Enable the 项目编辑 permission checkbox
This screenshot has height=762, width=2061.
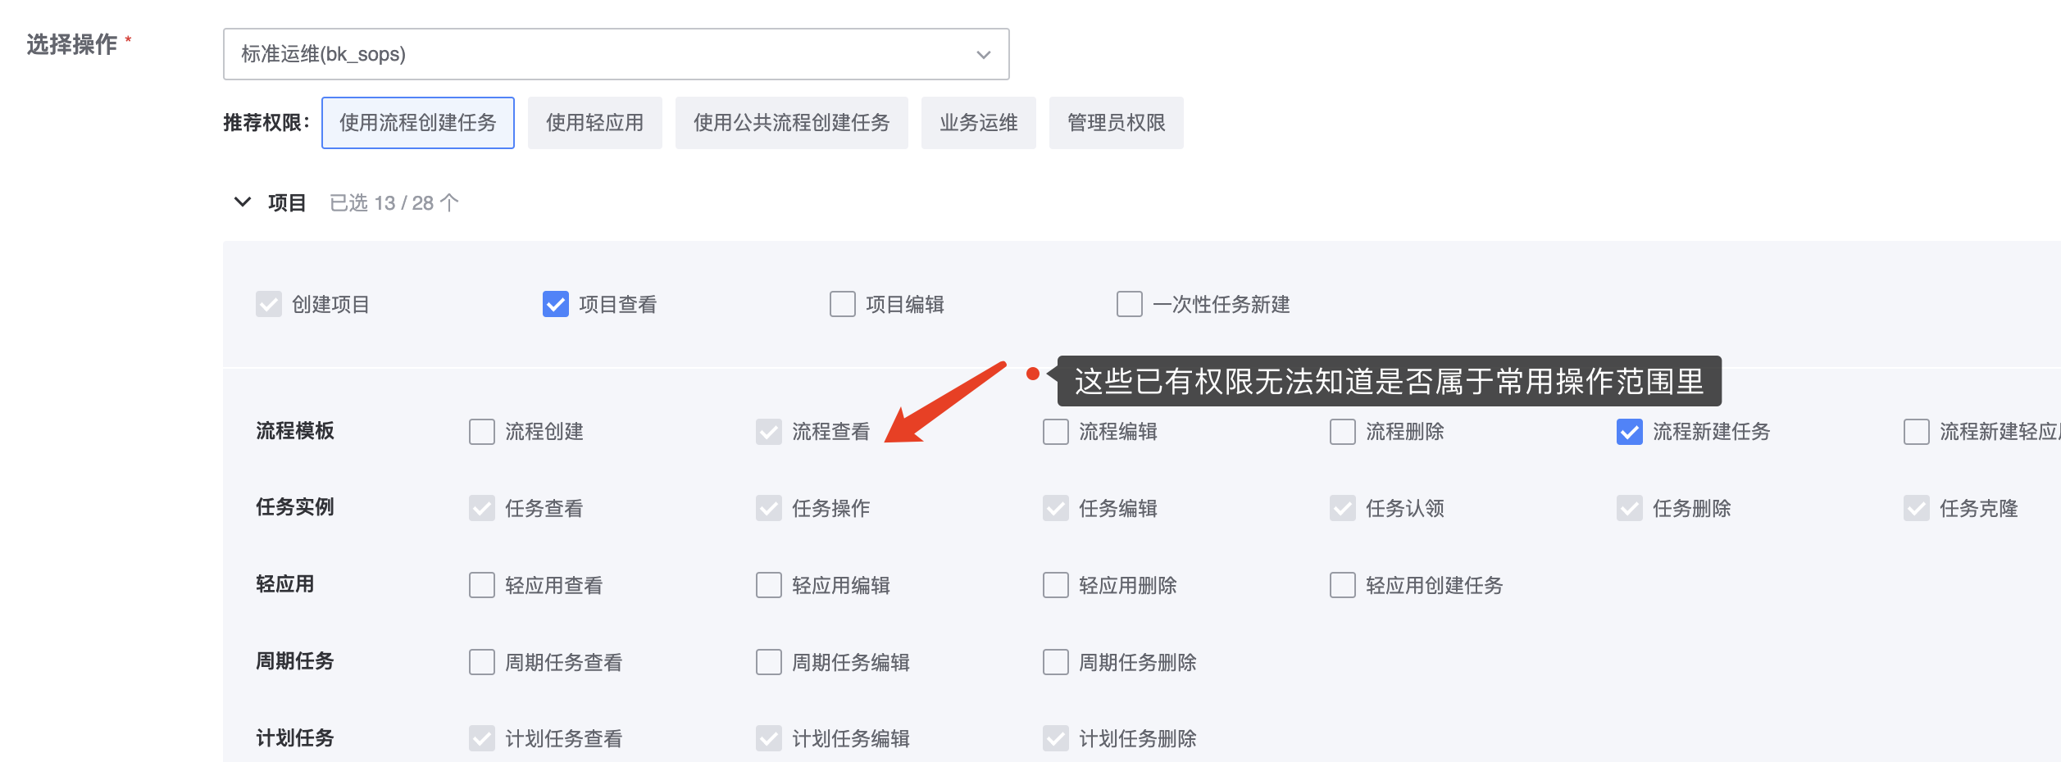click(842, 304)
